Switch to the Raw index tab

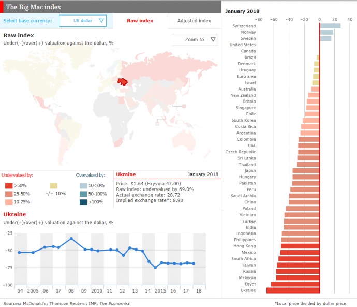click(140, 21)
